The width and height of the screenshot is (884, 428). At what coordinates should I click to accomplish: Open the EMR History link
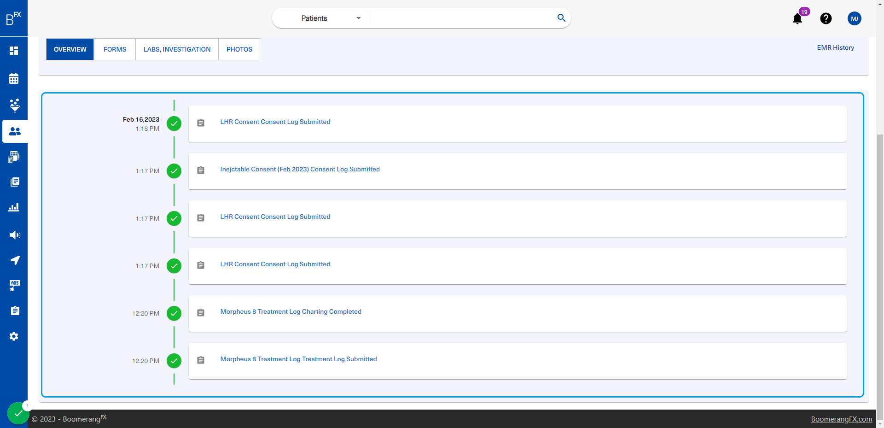(835, 47)
